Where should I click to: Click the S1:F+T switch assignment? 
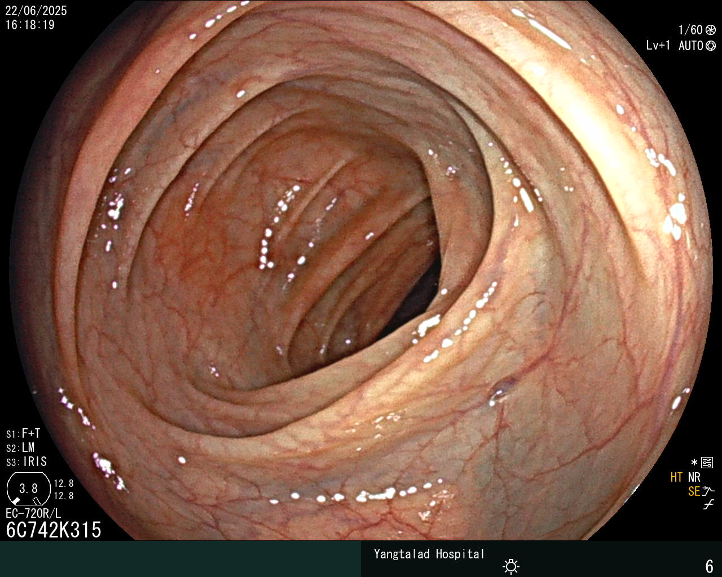click(23, 434)
